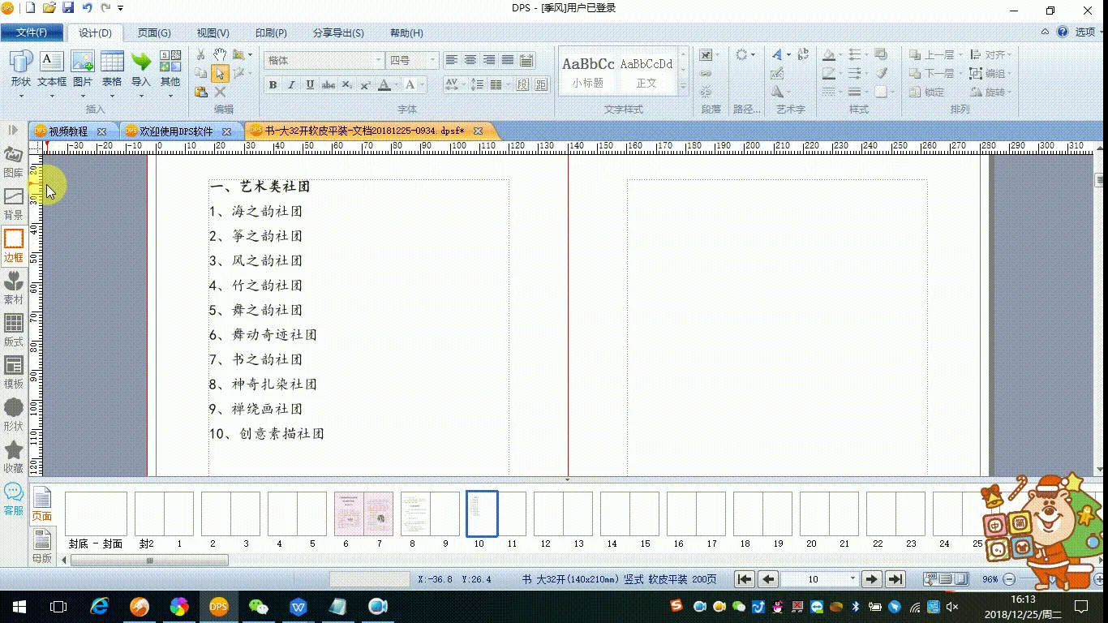Go to the next page arrow button
1108x623 pixels.
coord(871,579)
